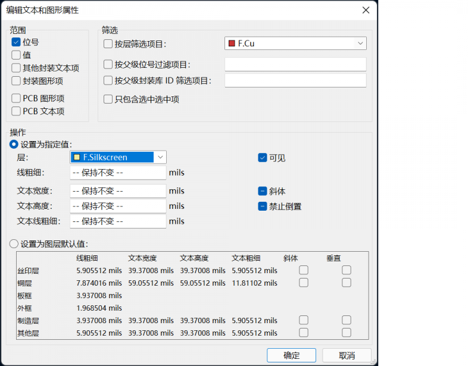
Task: Select 设置为图层默认值 radio button
Action: (14, 243)
